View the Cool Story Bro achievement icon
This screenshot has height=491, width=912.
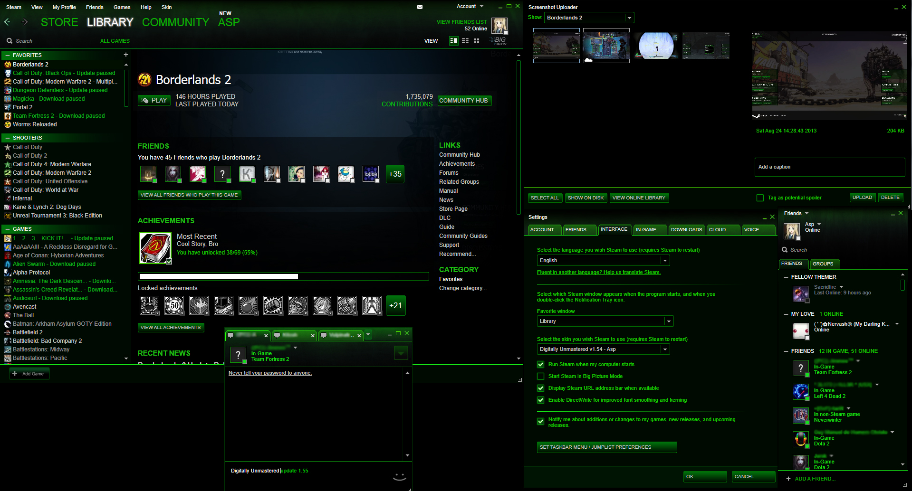[155, 248]
